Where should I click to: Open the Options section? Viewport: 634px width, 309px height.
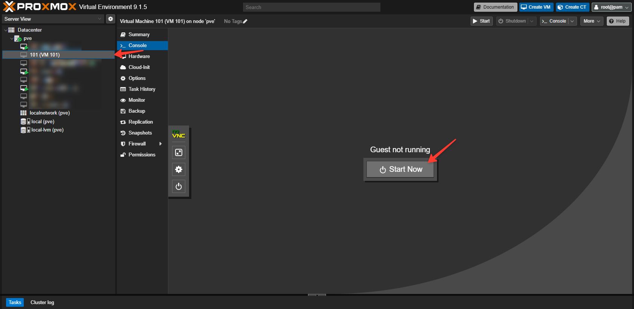pos(143,78)
